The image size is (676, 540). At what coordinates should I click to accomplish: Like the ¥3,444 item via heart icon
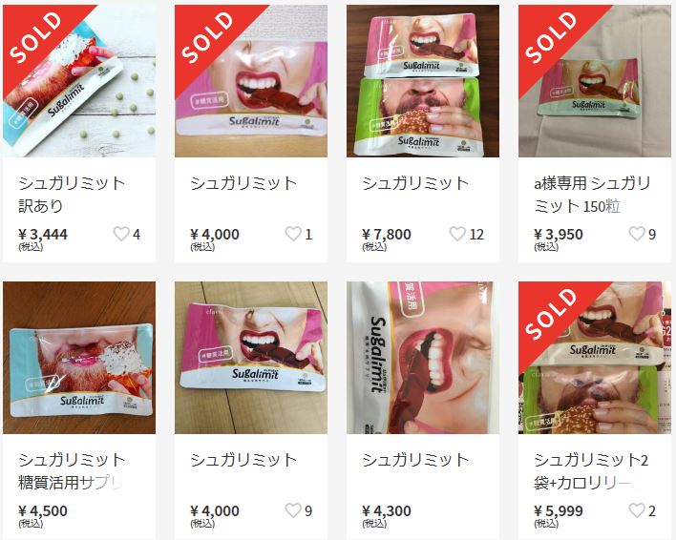pyautogui.click(x=121, y=234)
